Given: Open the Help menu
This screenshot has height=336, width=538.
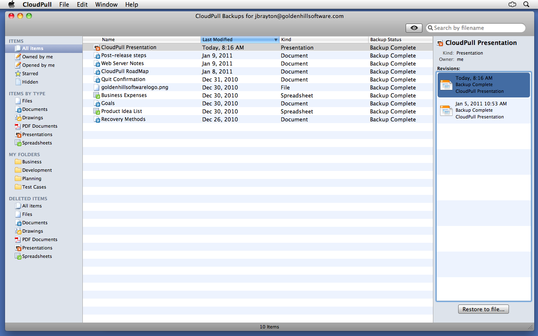Looking at the screenshot, I should pos(132,5).
